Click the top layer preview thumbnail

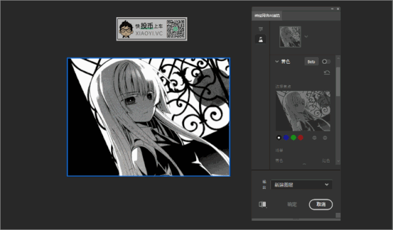pyautogui.click(x=290, y=37)
